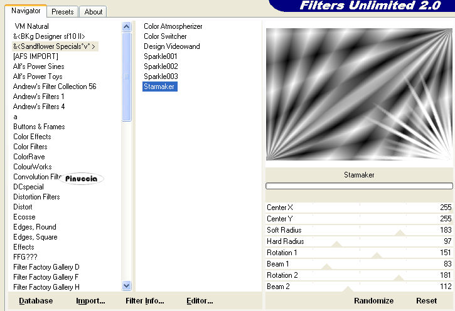Select Color Effects category
The width and height of the screenshot is (455, 311).
[32, 137]
